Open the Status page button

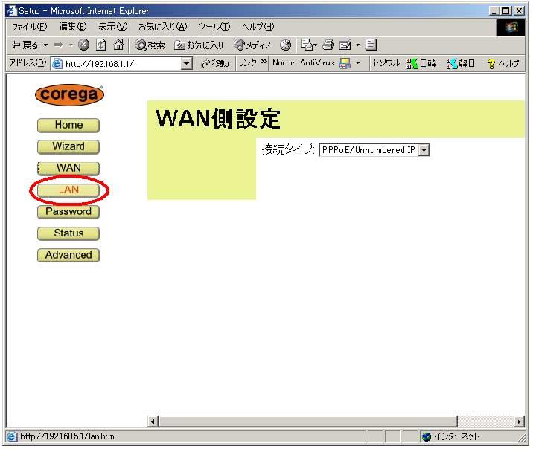click(68, 233)
